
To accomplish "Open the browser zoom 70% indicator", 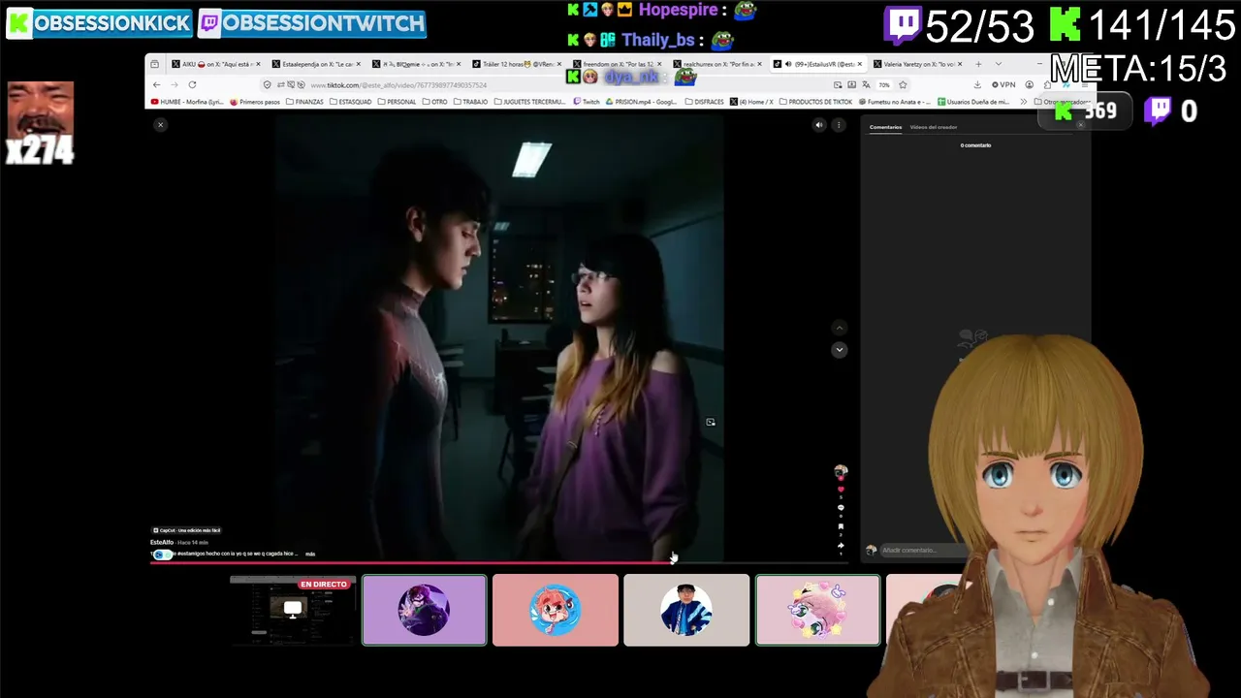I will [x=884, y=84].
